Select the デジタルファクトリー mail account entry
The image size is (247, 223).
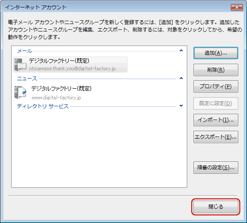70,64
